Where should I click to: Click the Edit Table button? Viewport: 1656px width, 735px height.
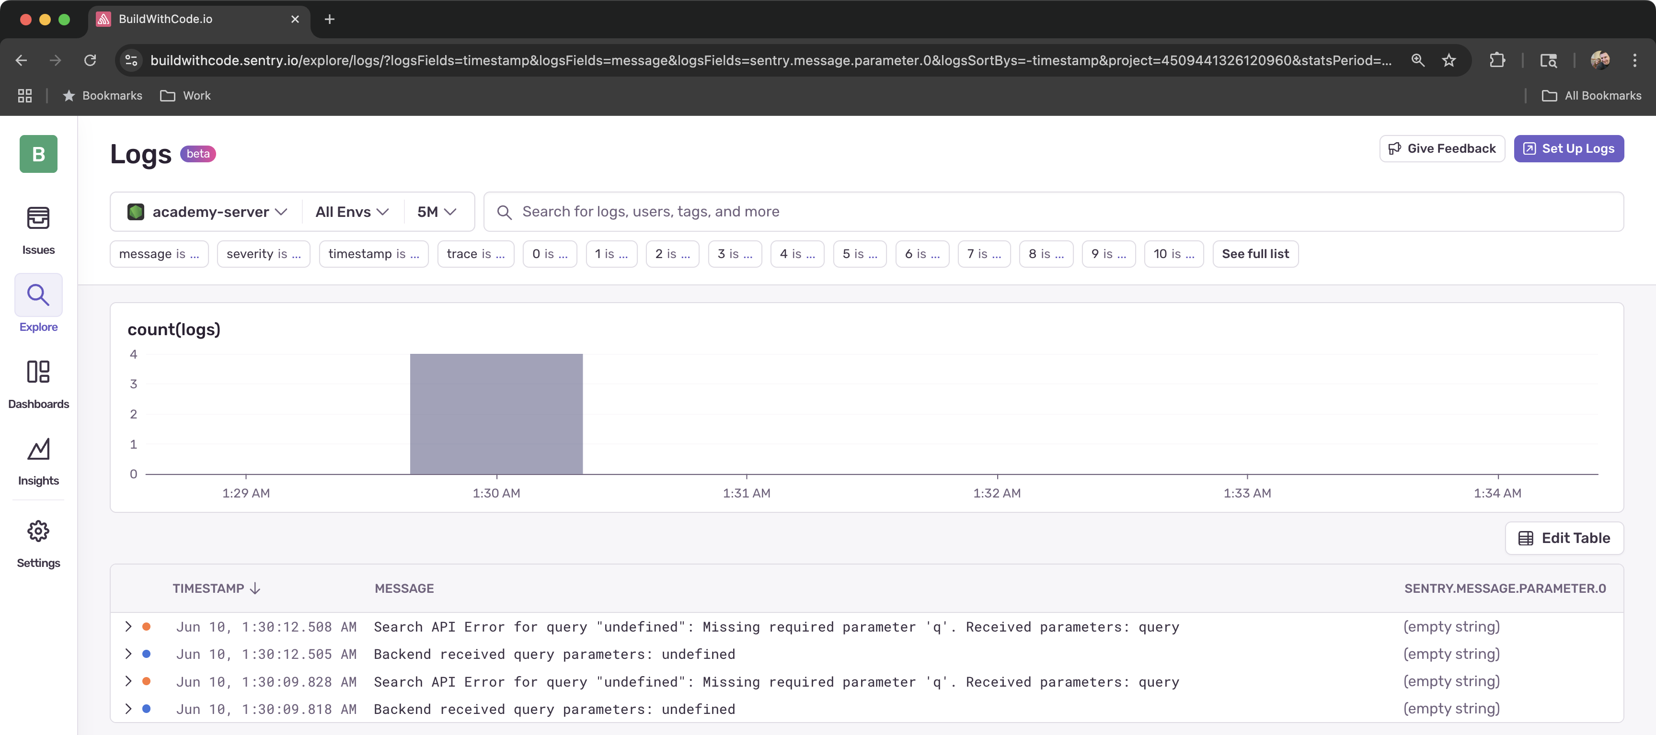point(1564,538)
